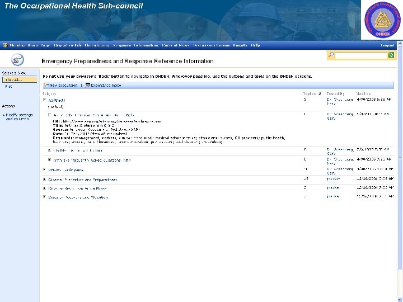Open the OHDEN Participants discussion

[x=66, y=170]
